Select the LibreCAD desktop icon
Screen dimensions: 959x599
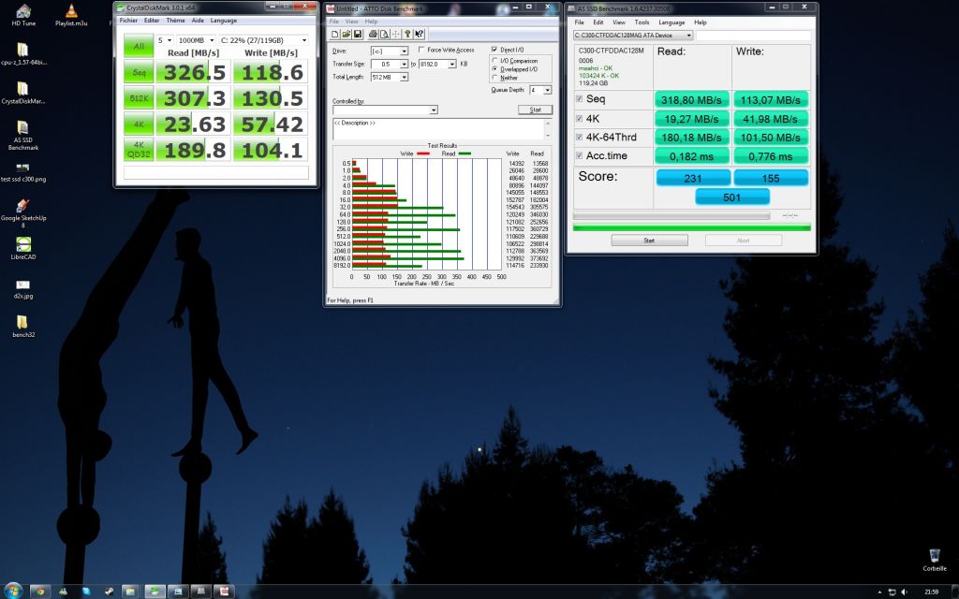23,248
